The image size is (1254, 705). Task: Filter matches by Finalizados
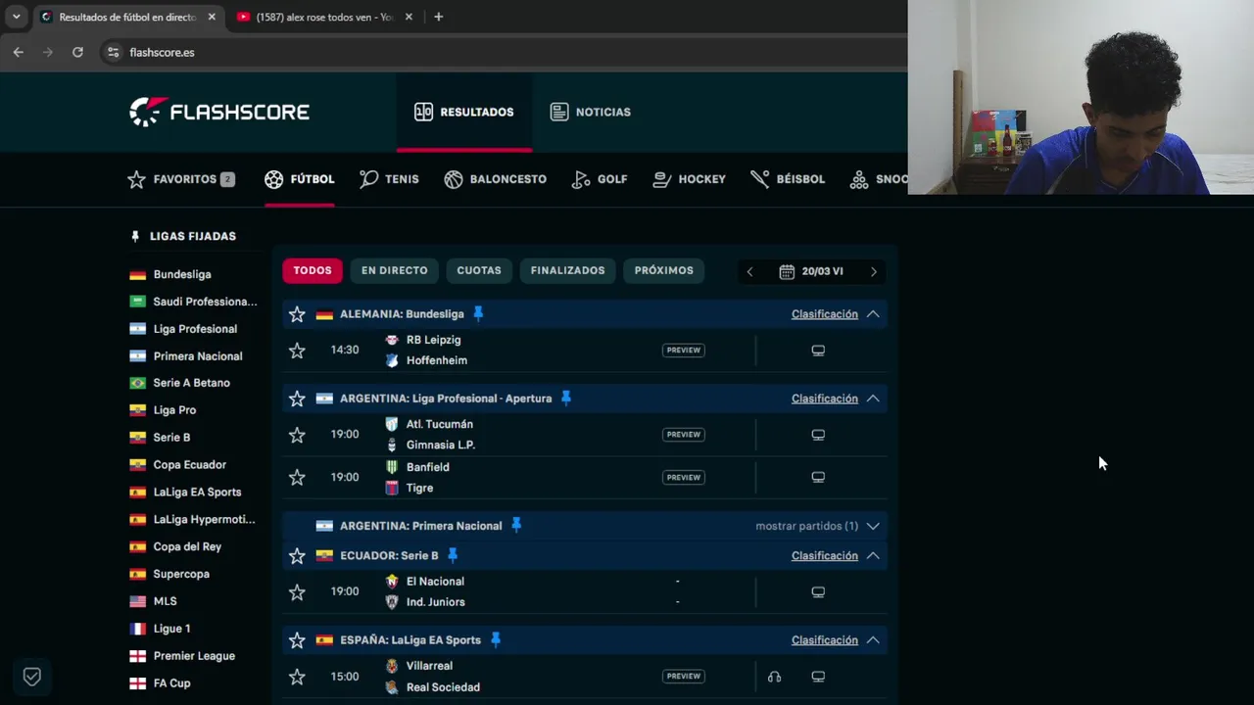pos(567,270)
